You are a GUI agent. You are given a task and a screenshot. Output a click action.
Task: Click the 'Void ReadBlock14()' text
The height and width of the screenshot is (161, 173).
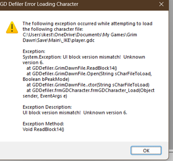pyautogui.click(x=43, y=129)
